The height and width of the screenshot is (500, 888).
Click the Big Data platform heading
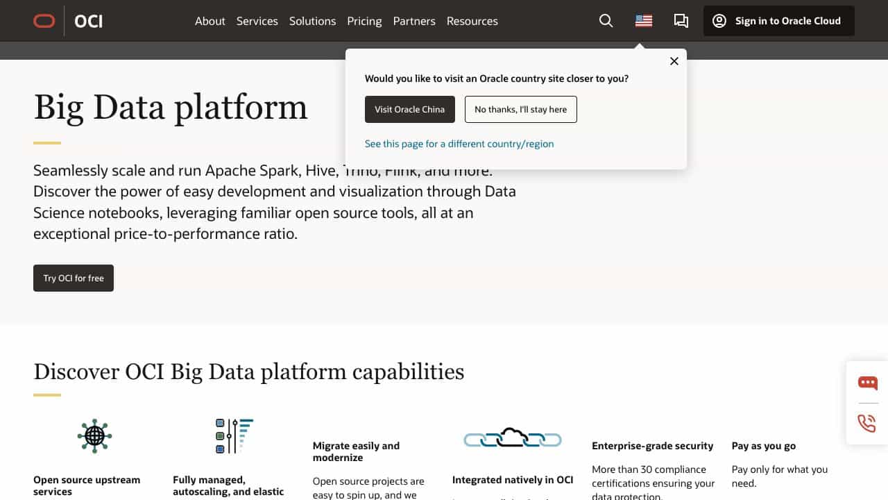click(x=171, y=107)
